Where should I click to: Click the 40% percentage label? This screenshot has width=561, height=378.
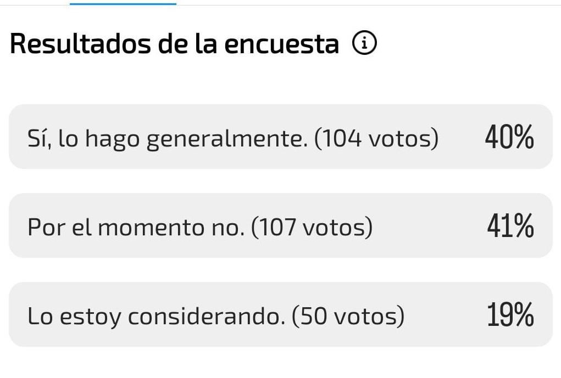[x=509, y=137]
